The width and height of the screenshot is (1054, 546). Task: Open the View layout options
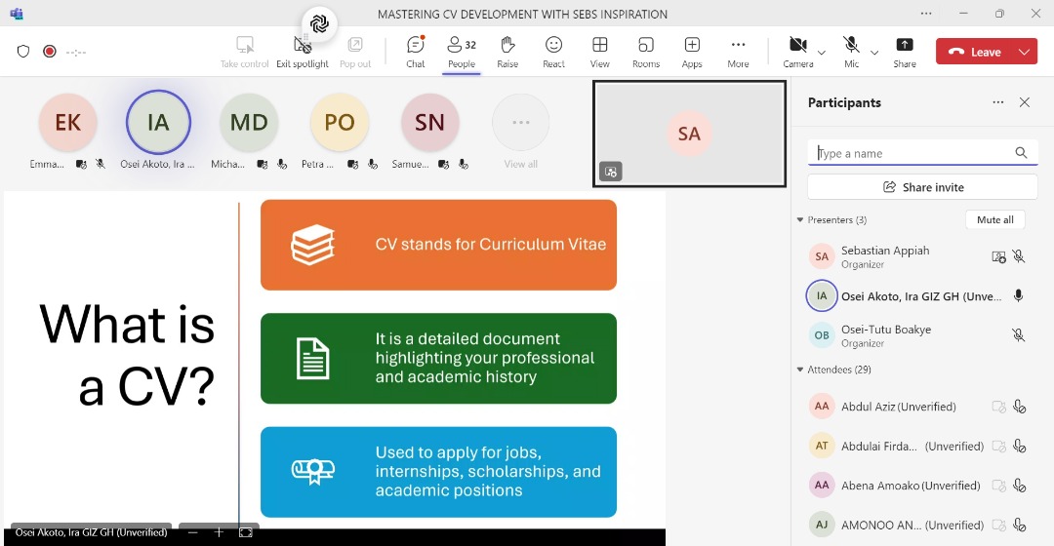click(x=599, y=51)
